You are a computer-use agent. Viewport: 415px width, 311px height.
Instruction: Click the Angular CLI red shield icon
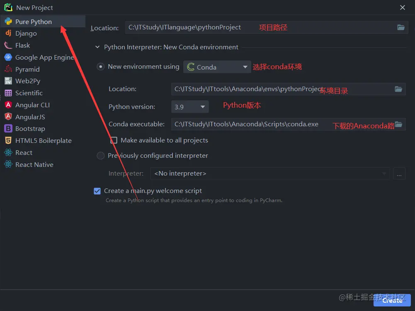[x=8, y=105]
